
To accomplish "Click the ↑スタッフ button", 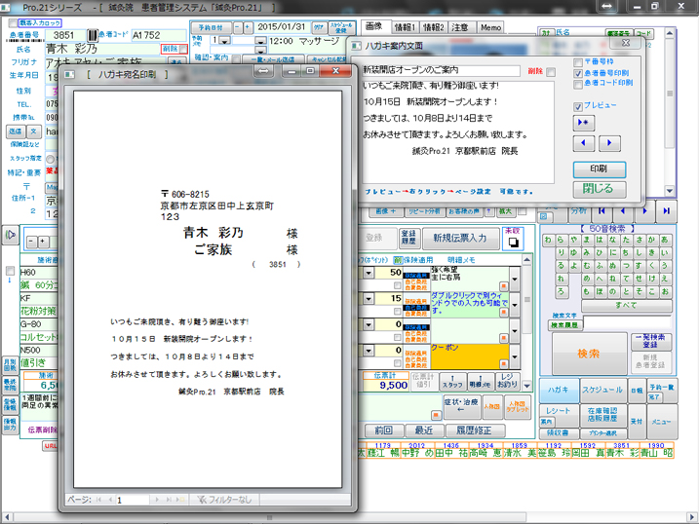I will pyautogui.click(x=452, y=381).
